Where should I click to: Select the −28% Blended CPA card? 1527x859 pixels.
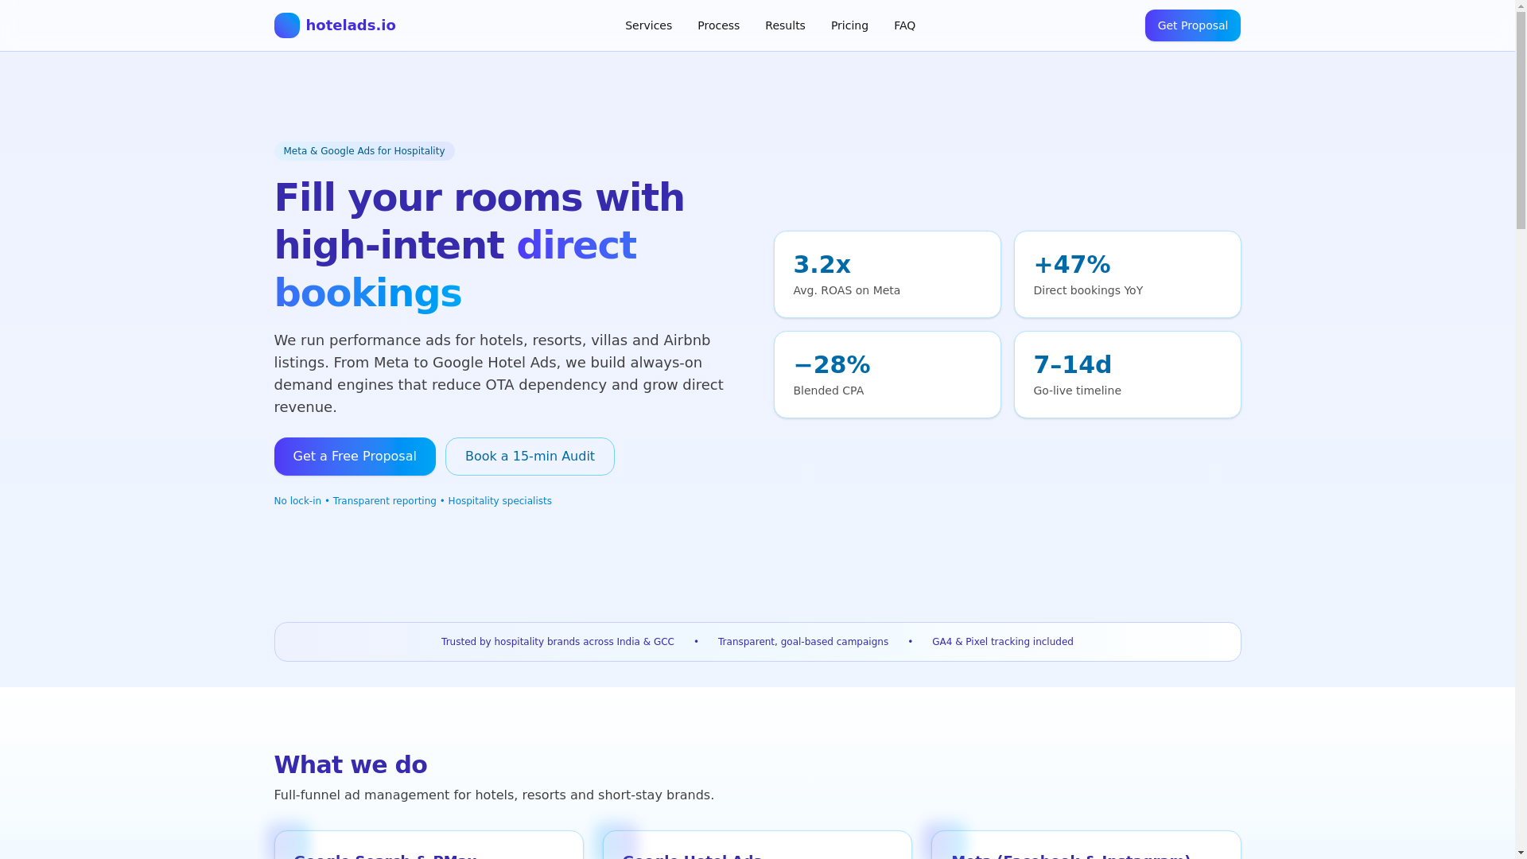coord(887,375)
